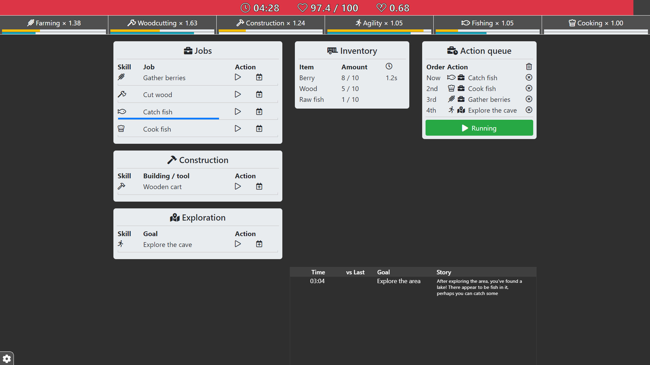Click the trash icon to clear the action queue
The height and width of the screenshot is (365, 650).
(x=529, y=67)
